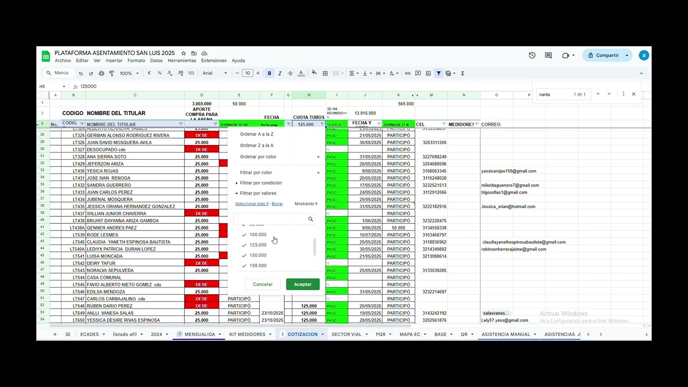Switch to the SECTOR VIAL sheet tab
Viewport: 688px width, 387px height.
pos(347,334)
